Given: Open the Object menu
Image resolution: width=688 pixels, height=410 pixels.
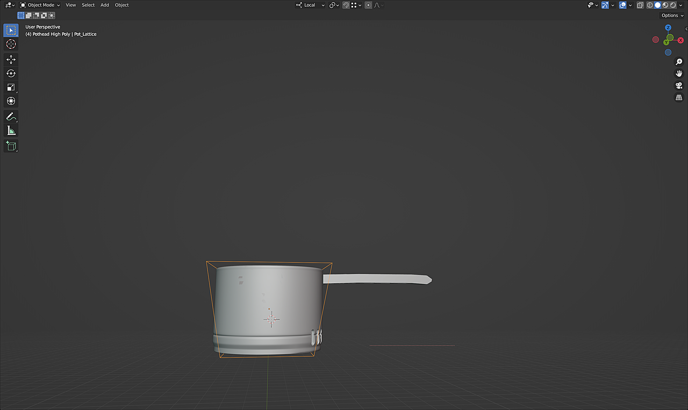Looking at the screenshot, I should point(122,5).
